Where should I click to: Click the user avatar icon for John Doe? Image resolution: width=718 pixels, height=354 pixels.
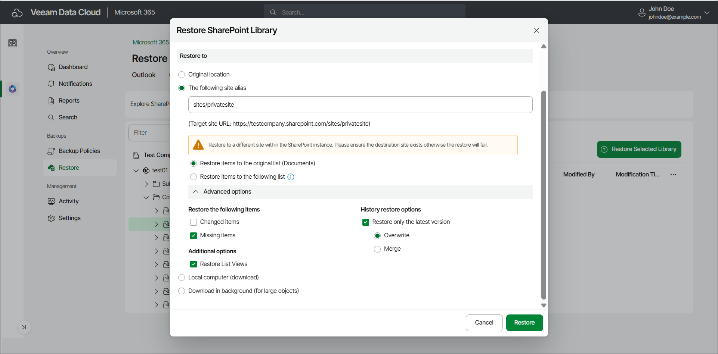coord(642,13)
